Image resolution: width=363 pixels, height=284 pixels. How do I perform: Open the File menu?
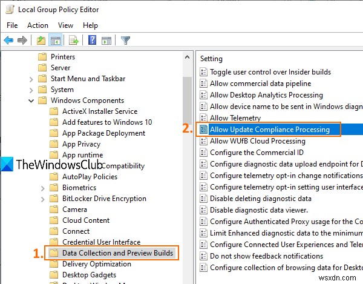pos(12,25)
